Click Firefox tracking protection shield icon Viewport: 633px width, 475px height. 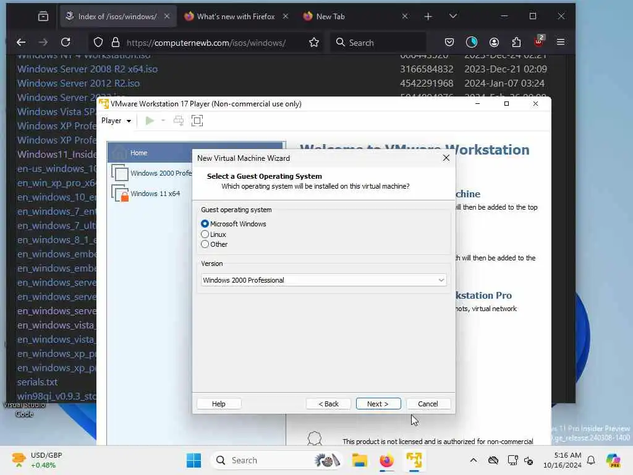98,43
